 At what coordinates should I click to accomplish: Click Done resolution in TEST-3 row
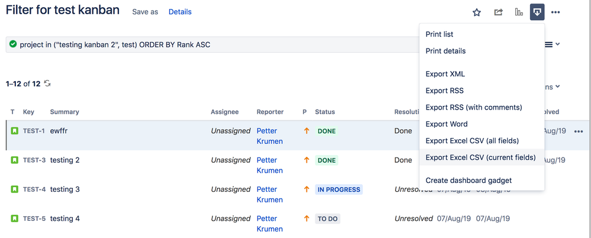coord(403,160)
